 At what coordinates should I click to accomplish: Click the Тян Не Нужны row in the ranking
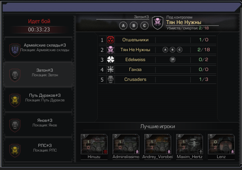point(157,50)
